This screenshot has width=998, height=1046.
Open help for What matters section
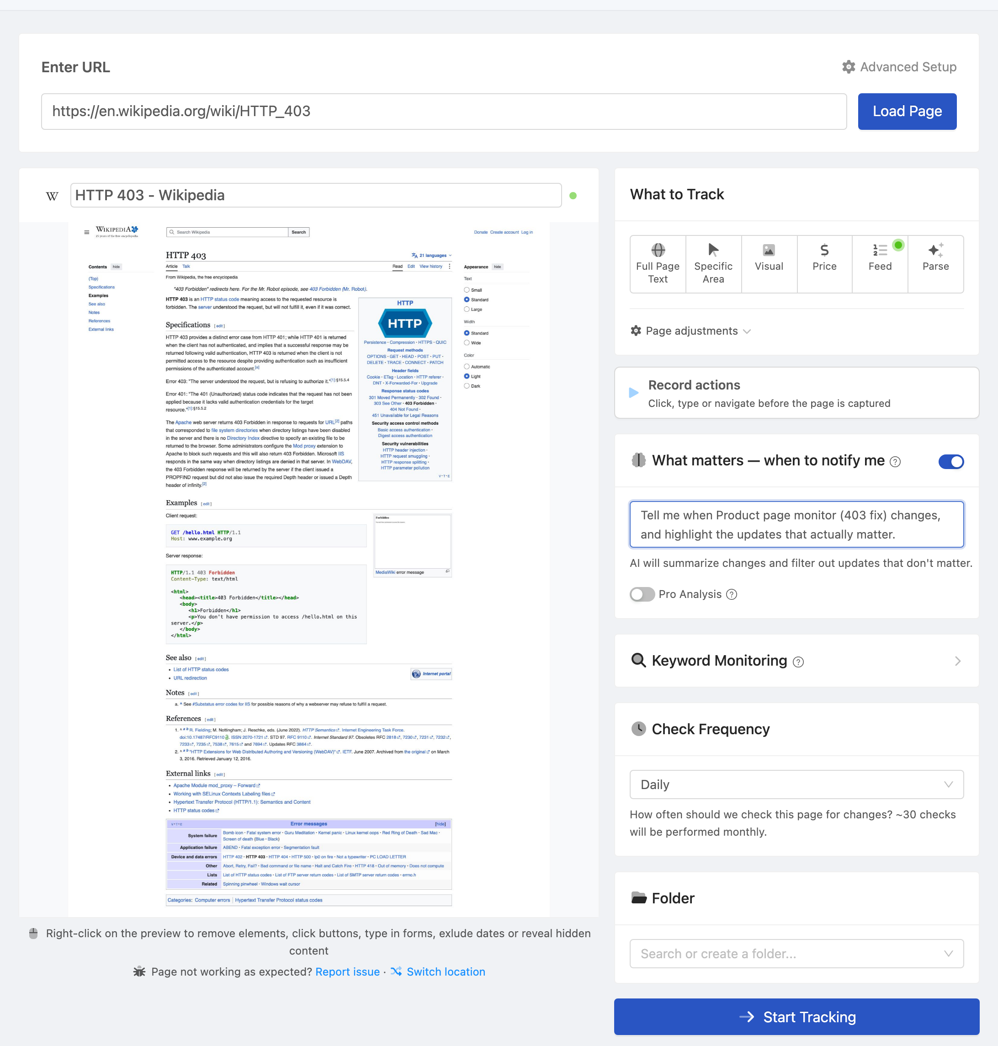coord(895,462)
